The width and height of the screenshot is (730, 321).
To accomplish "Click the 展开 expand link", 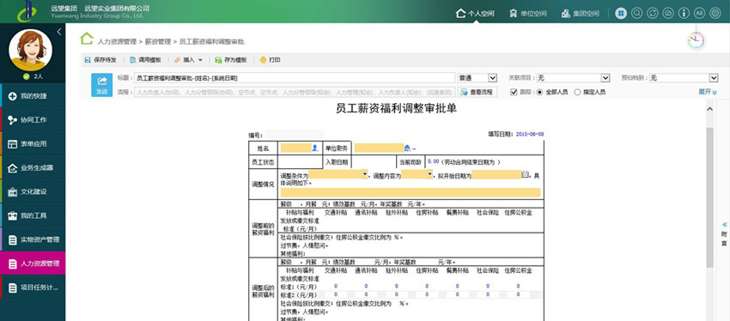I will click(708, 92).
